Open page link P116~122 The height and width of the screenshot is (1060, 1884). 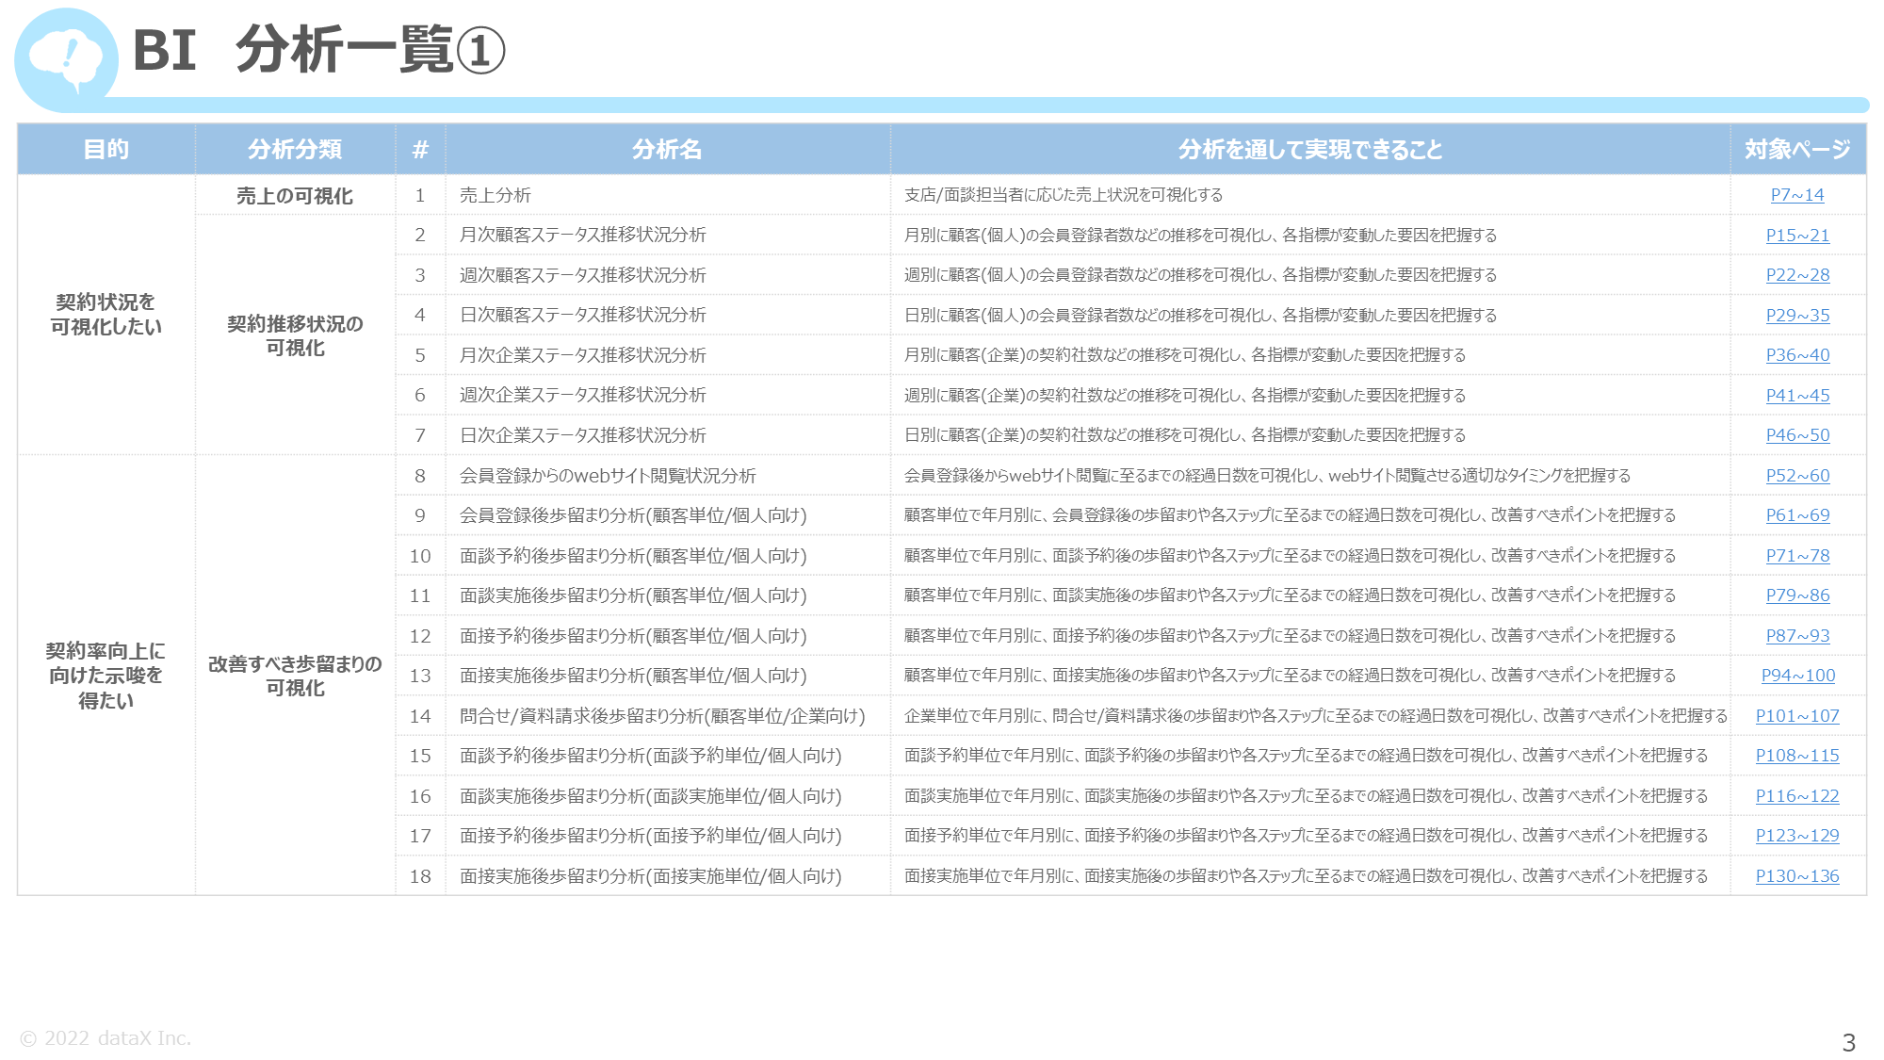pos(1797,796)
